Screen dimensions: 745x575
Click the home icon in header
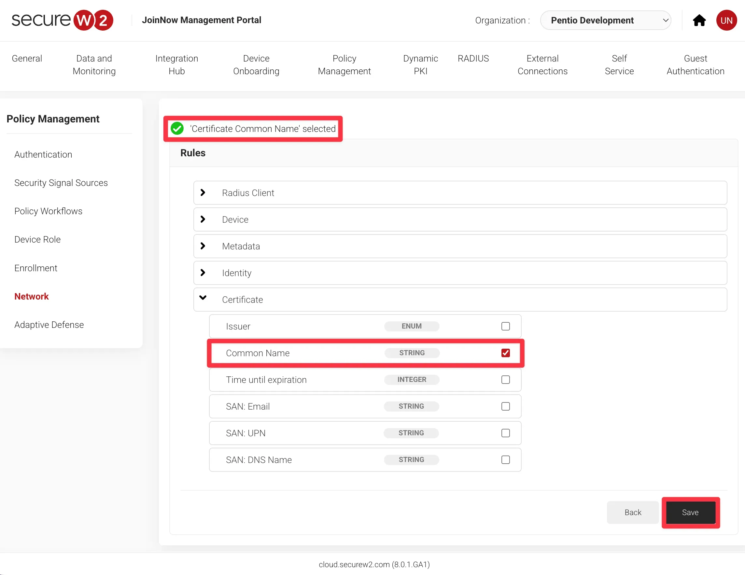coord(699,21)
